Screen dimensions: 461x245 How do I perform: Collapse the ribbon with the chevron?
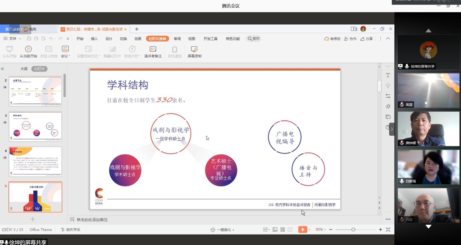click(x=388, y=39)
